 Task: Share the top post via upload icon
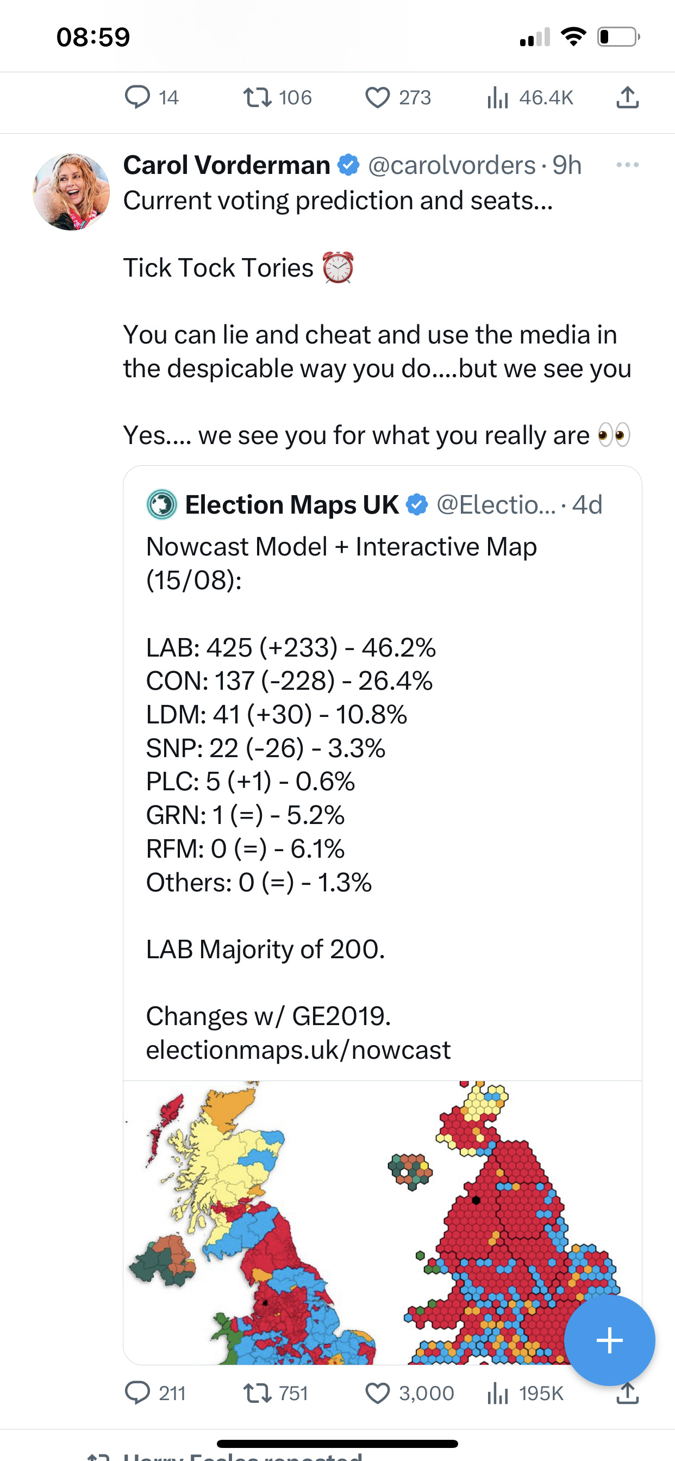click(627, 97)
